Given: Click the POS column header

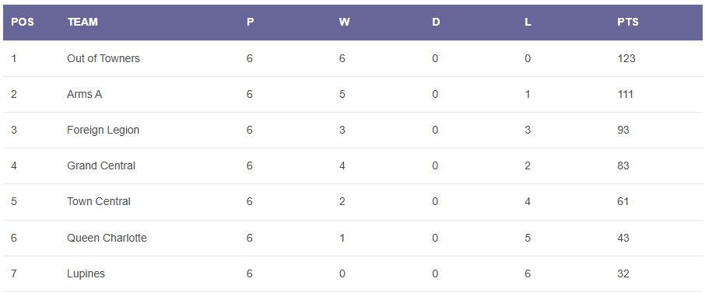Looking at the screenshot, I should click(23, 22).
